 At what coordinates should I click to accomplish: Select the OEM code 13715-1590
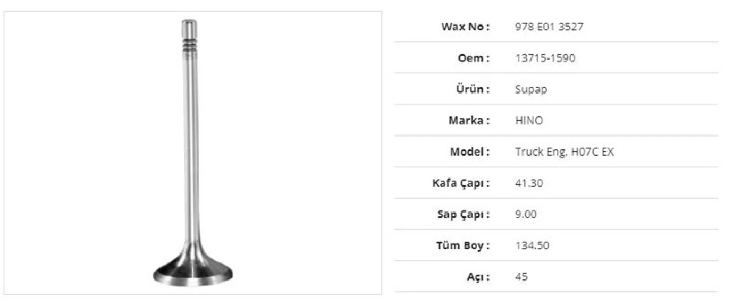(545, 58)
